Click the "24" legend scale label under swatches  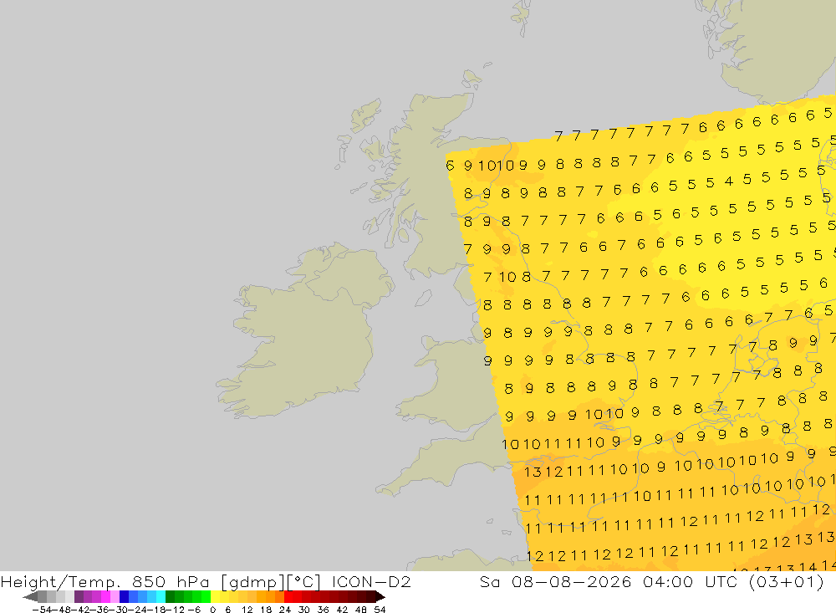pos(285,610)
